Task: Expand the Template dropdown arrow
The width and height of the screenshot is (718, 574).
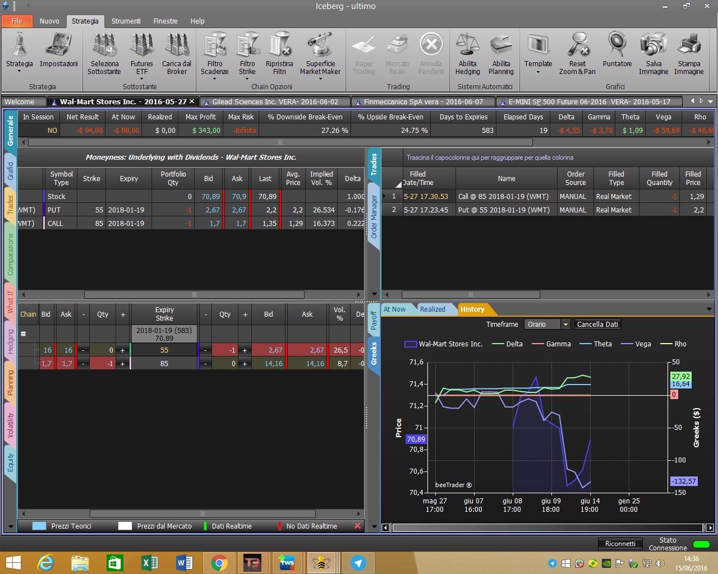Action: coord(538,72)
